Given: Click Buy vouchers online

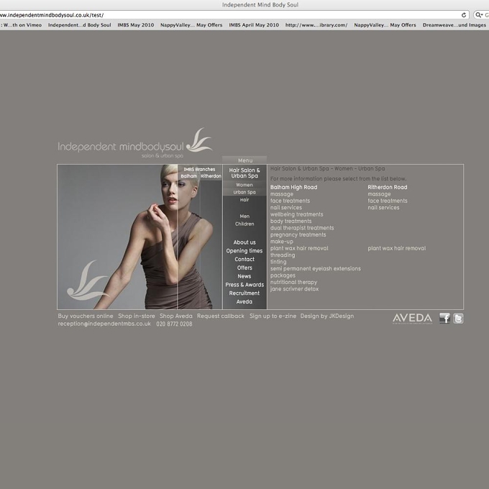Looking at the screenshot, I should point(86,316).
